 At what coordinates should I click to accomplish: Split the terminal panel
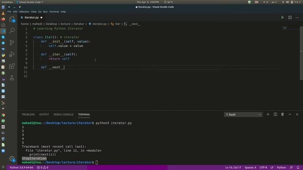[x=275, y=114]
